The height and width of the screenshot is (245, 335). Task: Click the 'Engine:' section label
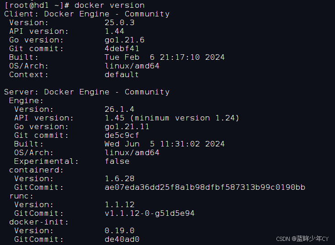(x=26, y=101)
